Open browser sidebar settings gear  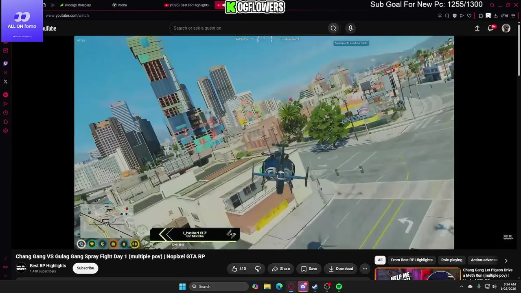pyautogui.click(x=5, y=131)
